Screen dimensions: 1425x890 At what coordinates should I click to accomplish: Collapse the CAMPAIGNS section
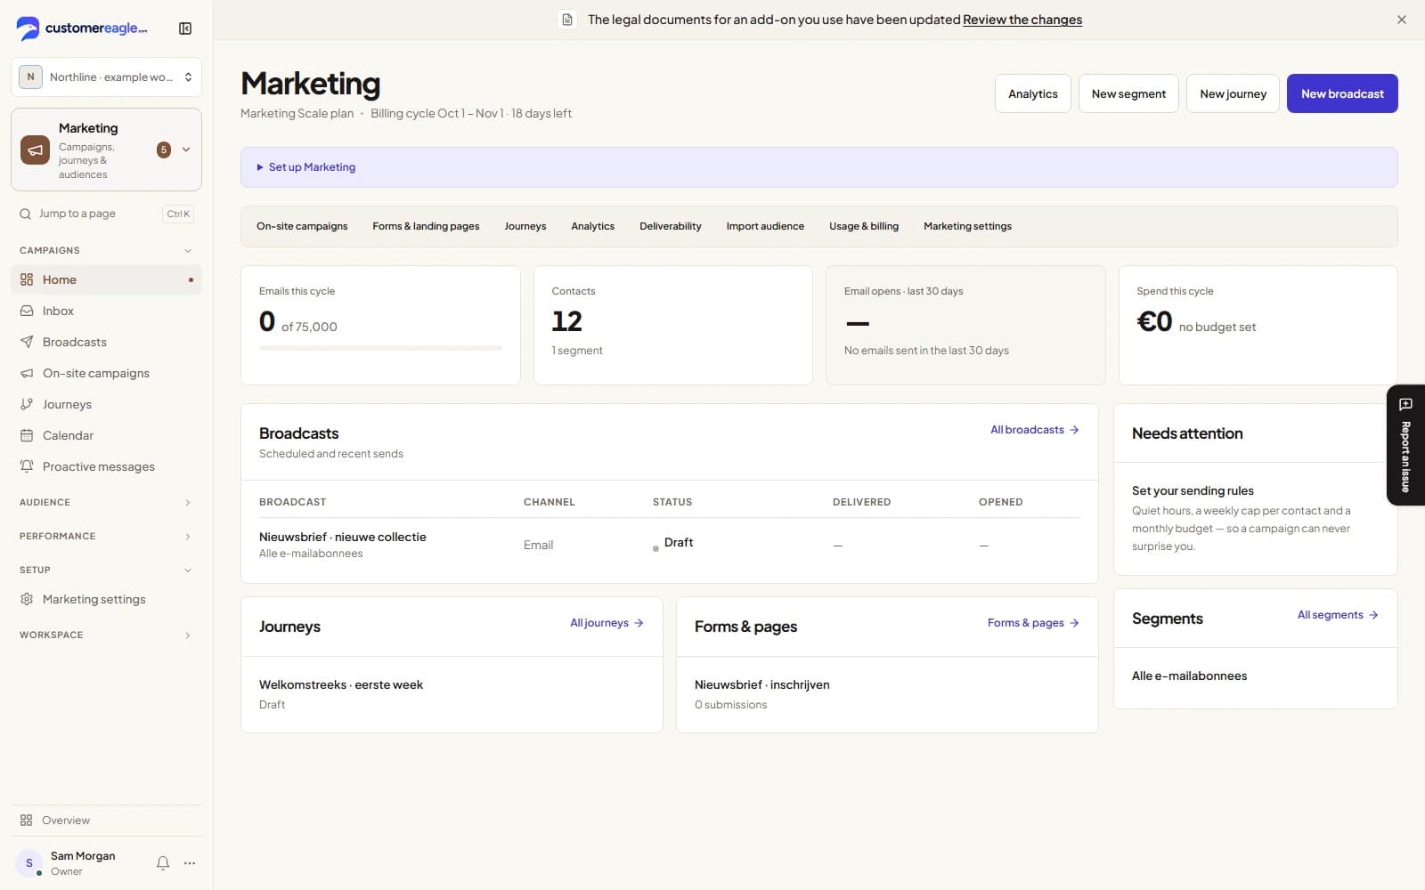click(106, 251)
